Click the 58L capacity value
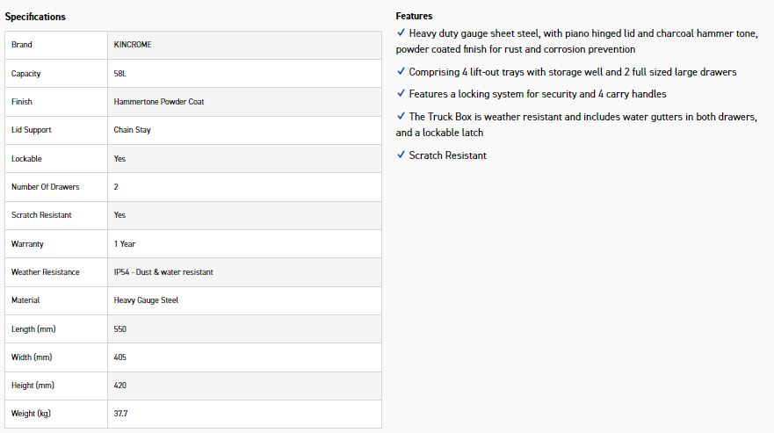Viewport: 774px width, 433px height. 120,74
